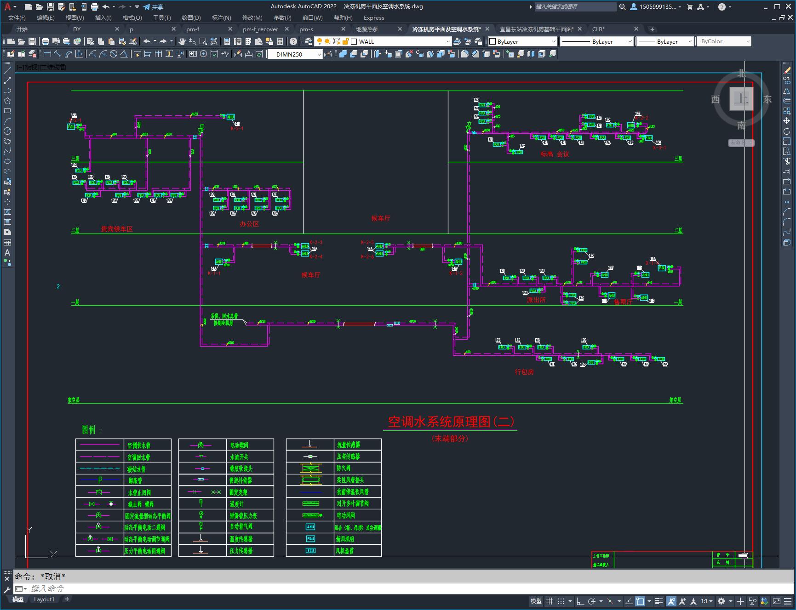Open the ByLayer lineweight dropdown

tap(690, 41)
